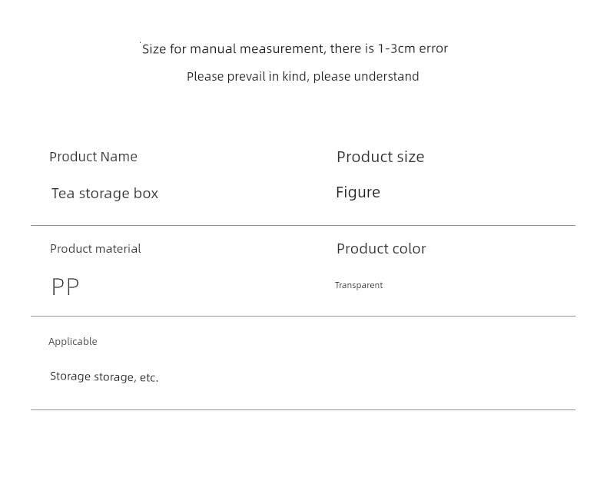
Task: Select the 'Tea storage box' text
Action: click(x=105, y=193)
